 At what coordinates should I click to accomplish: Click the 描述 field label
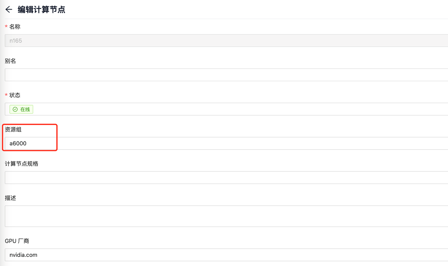tap(11, 198)
